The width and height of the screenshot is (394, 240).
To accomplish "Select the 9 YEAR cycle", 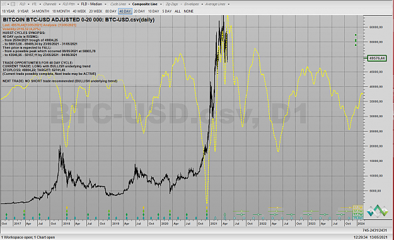I will click(x=23, y=11).
